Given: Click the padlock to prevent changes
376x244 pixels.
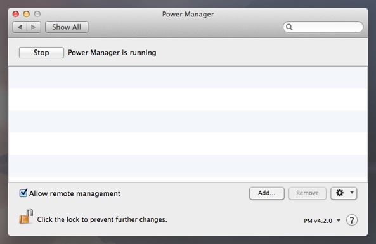Looking at the screenshot, I should point(26,216).
